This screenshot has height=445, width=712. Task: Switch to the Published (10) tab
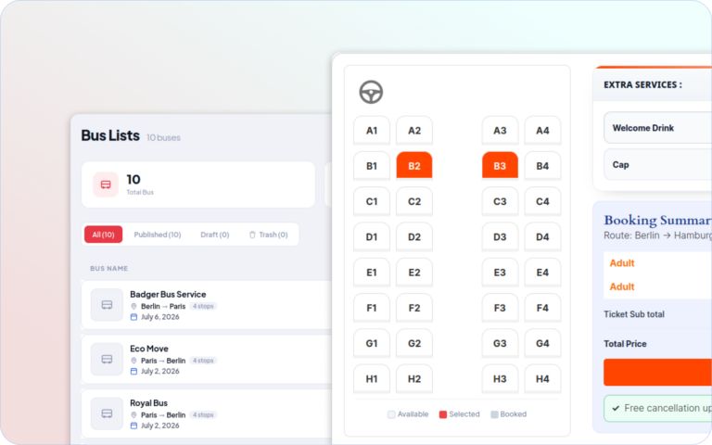pyautogui.click(x=158, y=235)
